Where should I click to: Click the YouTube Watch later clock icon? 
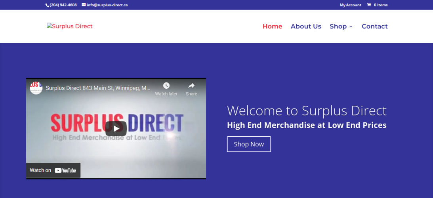click(166, 86)
